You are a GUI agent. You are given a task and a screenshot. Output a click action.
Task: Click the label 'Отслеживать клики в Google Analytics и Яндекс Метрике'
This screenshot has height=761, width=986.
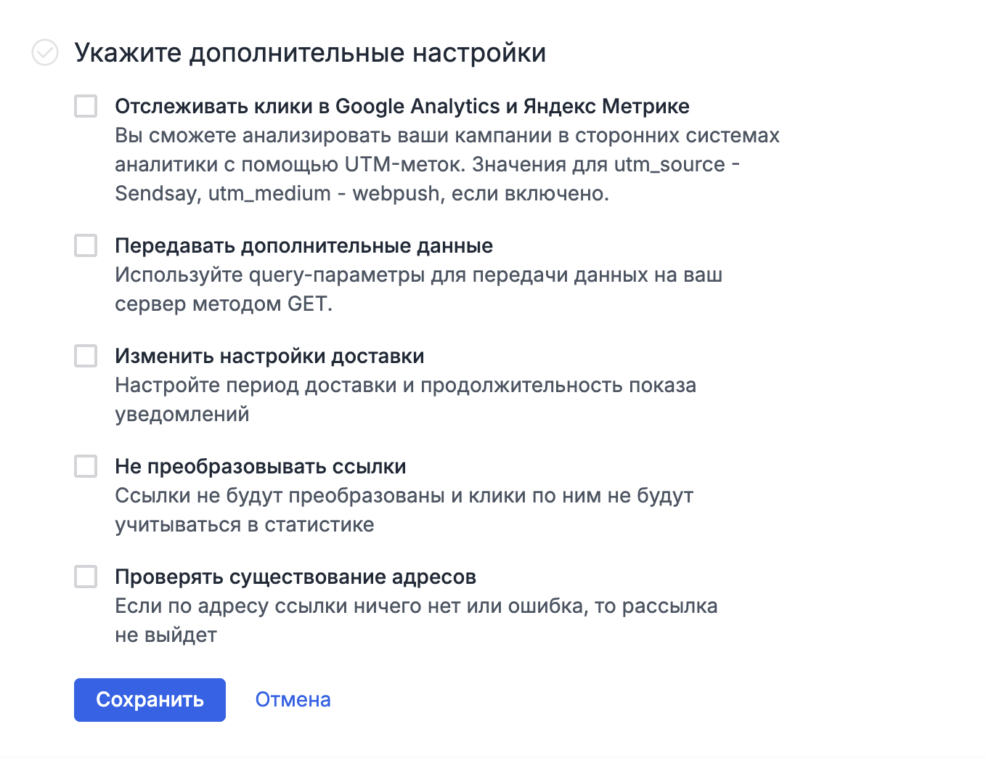click(402, 106)
